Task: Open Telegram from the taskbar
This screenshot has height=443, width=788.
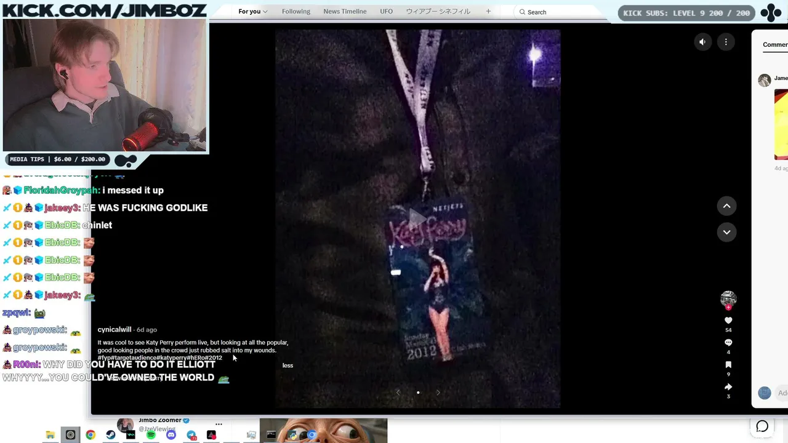Action: 191,435
